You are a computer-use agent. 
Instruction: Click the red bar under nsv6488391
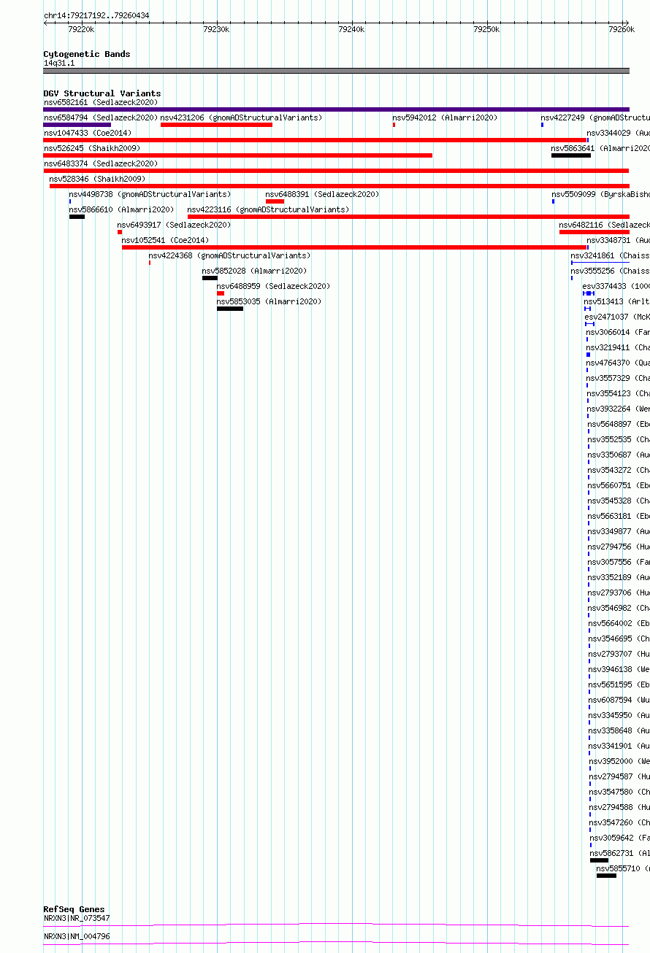pyautogui.click(x=275, y=201)
